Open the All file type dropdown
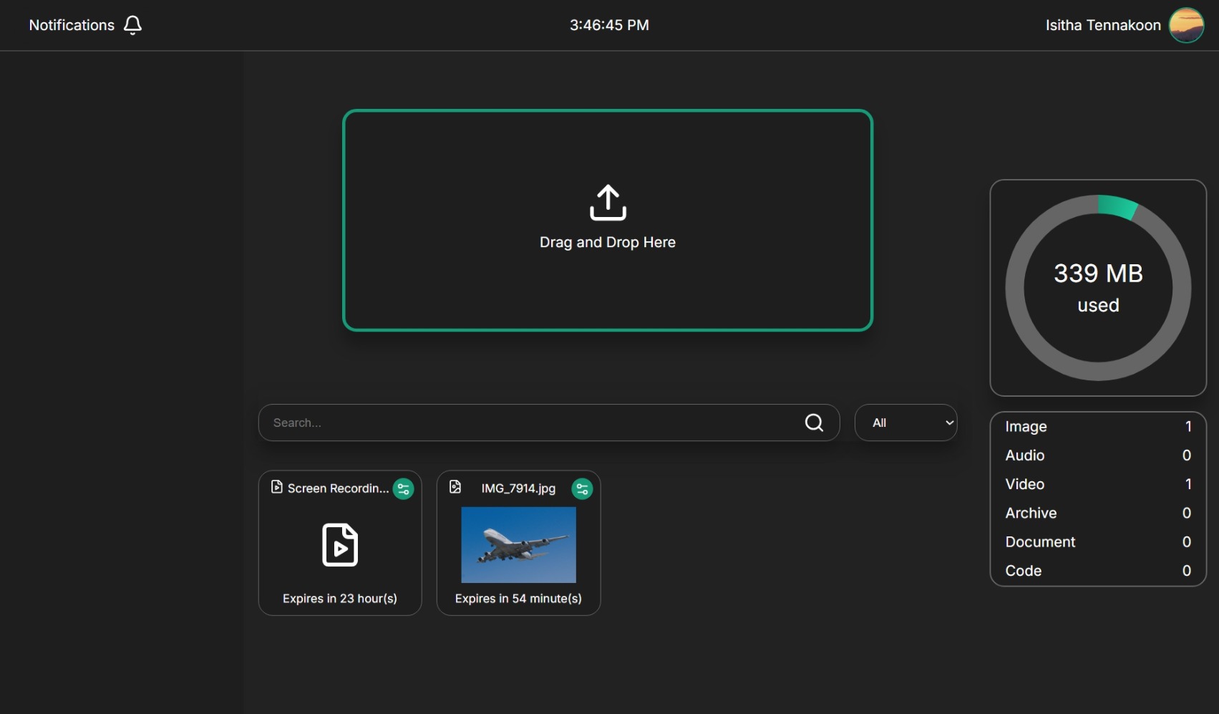This screenshot has width=1219, height=714. (x=905, y=423)
